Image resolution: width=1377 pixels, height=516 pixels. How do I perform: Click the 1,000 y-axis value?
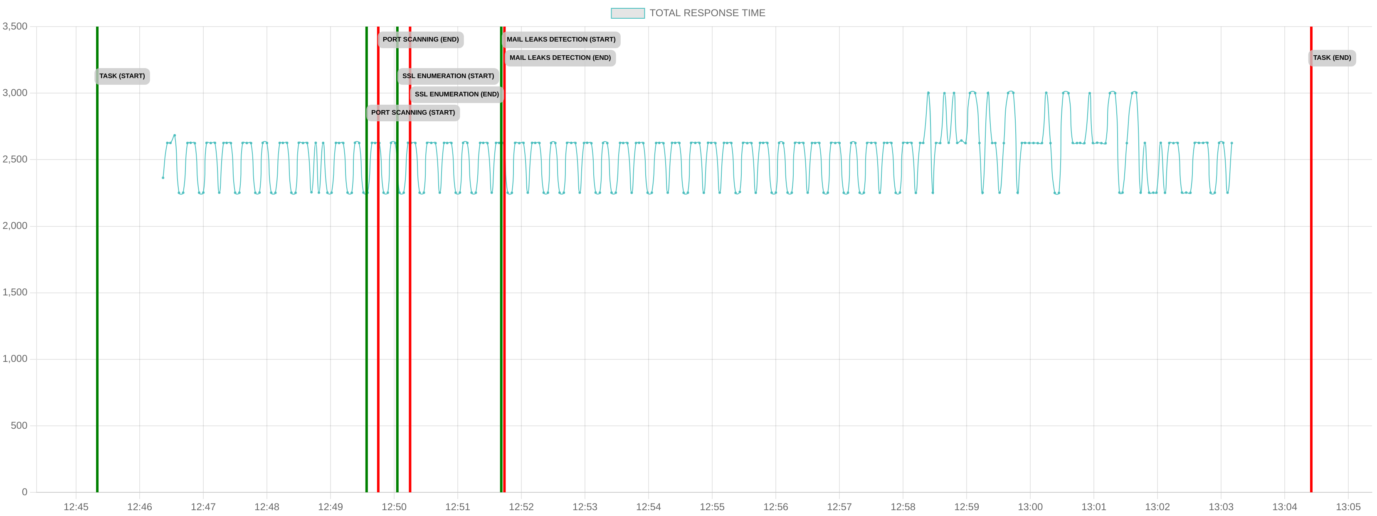click(x=15, y=359)
